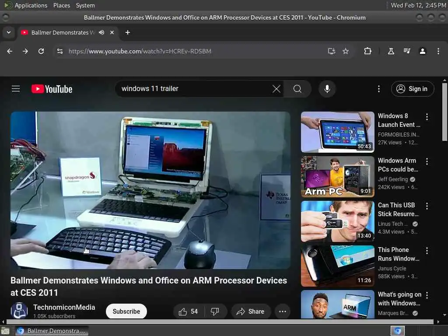Image resolution: width=448 pixels, height=336 pixels.
Task: Open the media controls icon in toolbar
Action: point(407,51)
